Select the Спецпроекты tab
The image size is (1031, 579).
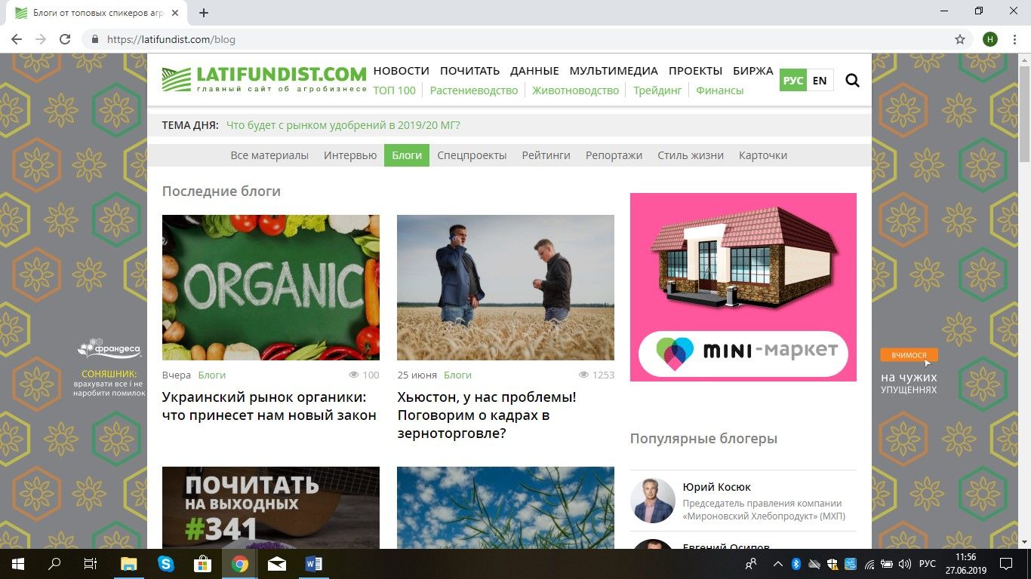coord(472,155)
